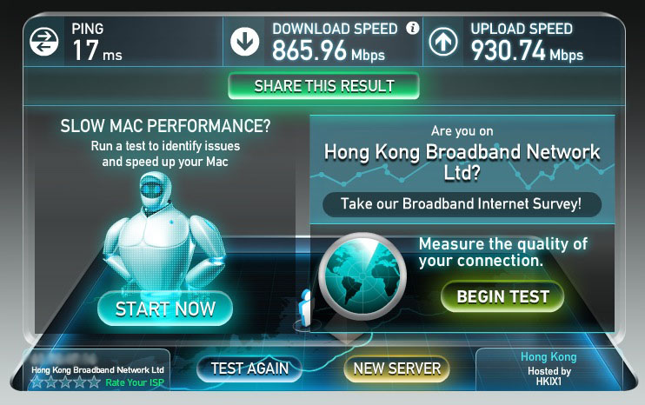Rate ISP with the fifth star
This screenshot has width=645, height=405.
click(x=94, y=382)
